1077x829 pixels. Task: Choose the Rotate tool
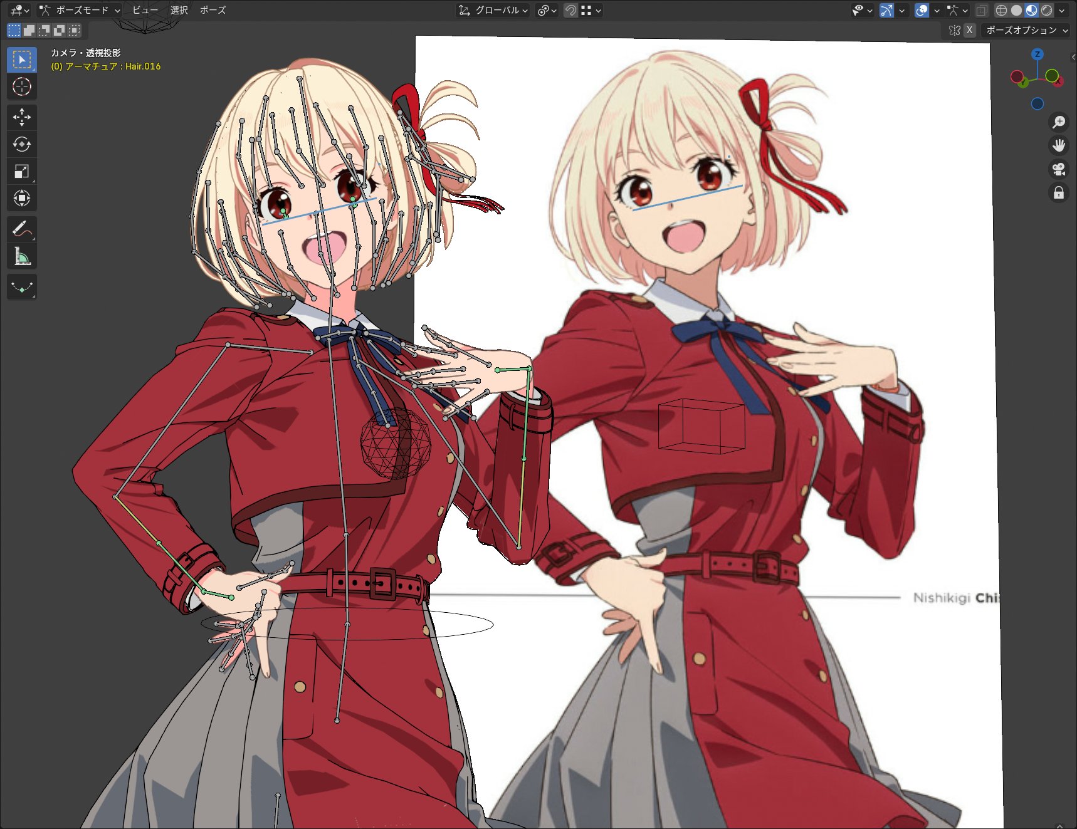[22, 144]
